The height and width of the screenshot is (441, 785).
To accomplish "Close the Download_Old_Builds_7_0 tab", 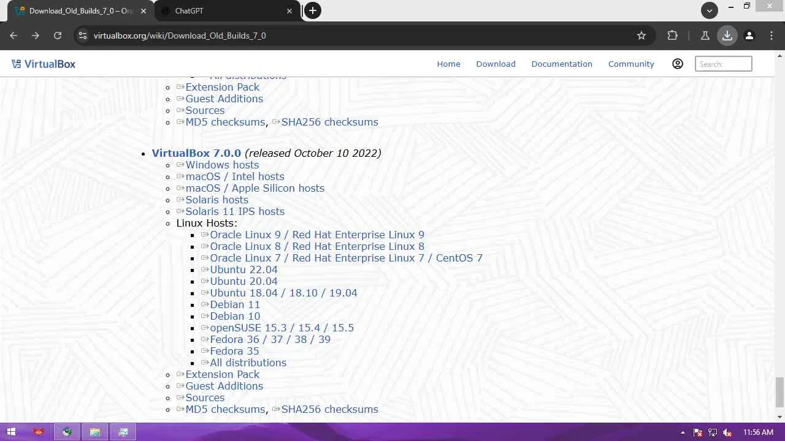I will [x=144, y=11].
